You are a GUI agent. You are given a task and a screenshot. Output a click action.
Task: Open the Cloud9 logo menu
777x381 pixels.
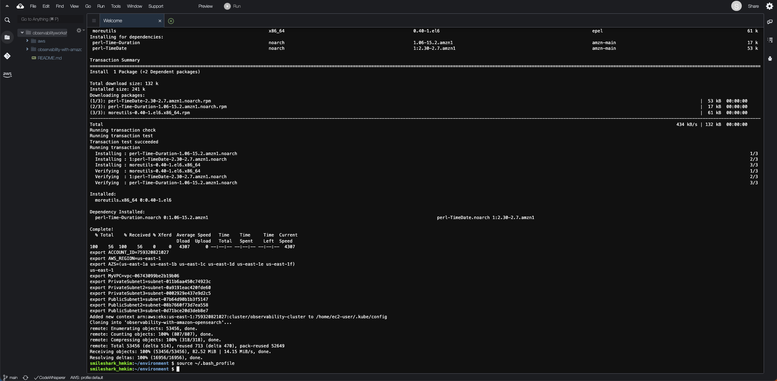(20, 6)
